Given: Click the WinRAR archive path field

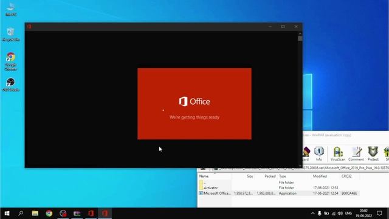Looking at the screenshot, I should (x=301, y=169).
